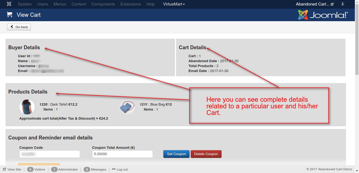Click the Joomla logo icon in the top bar
This screenshot has width=359, height=173.
9,4
